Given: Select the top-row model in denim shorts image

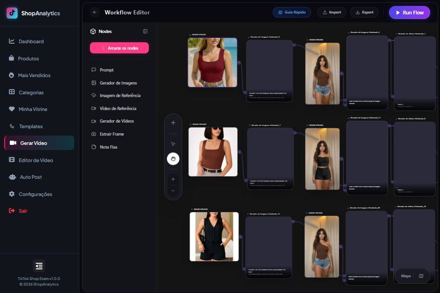Looking at the screenshot, I should point(322,74).
